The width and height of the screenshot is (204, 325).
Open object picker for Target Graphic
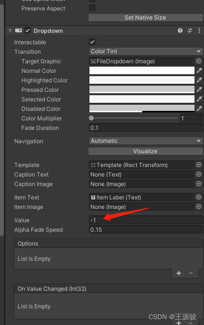coord(199,61)
